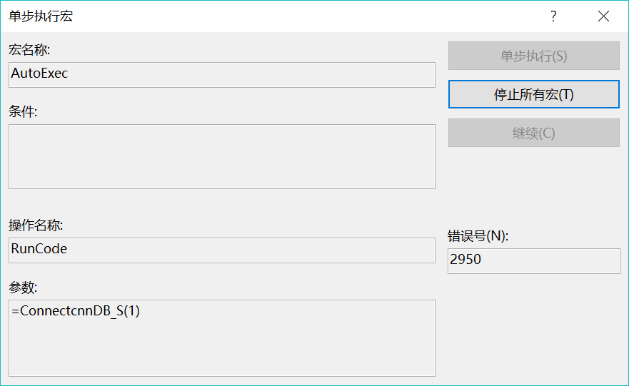
Task: Open help with the question mark icon
Action: coord(553,16)
